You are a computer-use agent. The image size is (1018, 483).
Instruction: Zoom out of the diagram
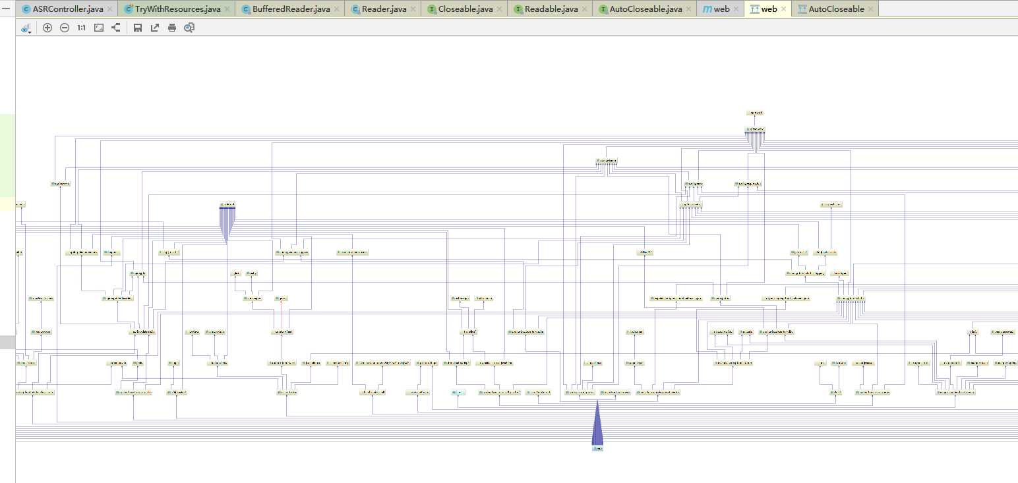[65, 28]
